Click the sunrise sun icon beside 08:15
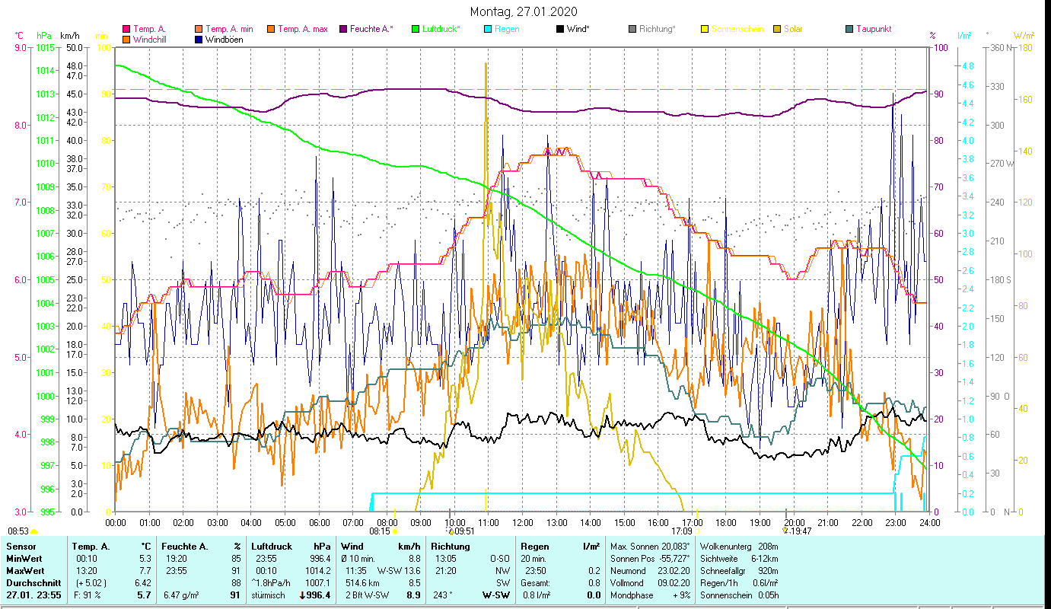Screen dimensions: 1051x609 (394, 531)
